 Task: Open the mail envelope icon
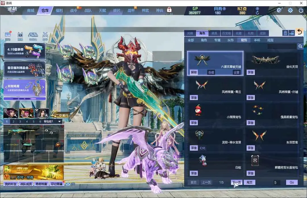click(x=68, y=184)
